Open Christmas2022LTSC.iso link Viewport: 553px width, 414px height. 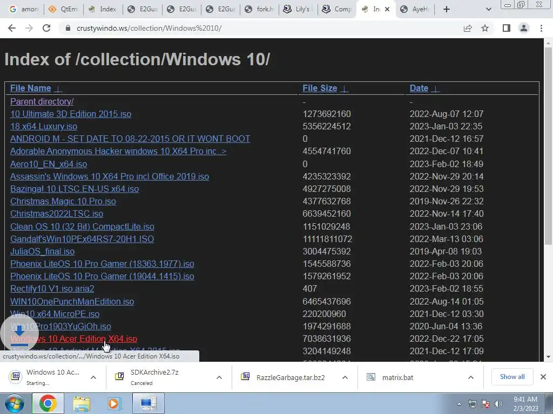click(56, 213)
